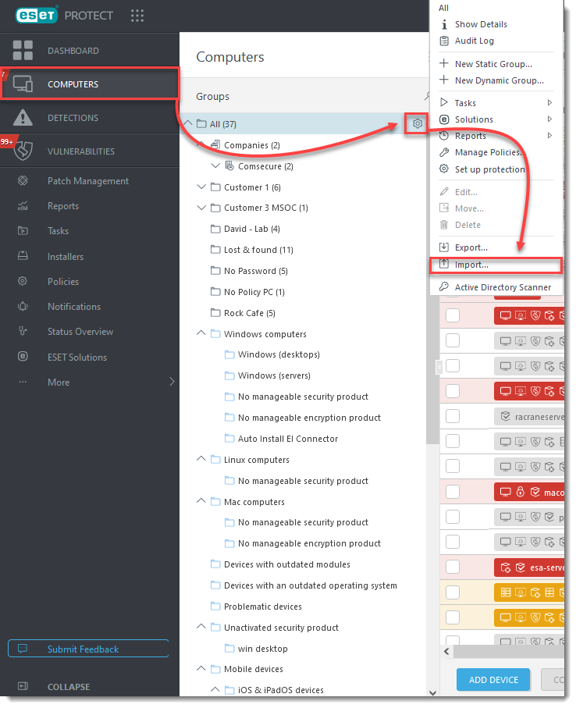Check the box in first orange row
576x708 pixels.
click(453, 592)
